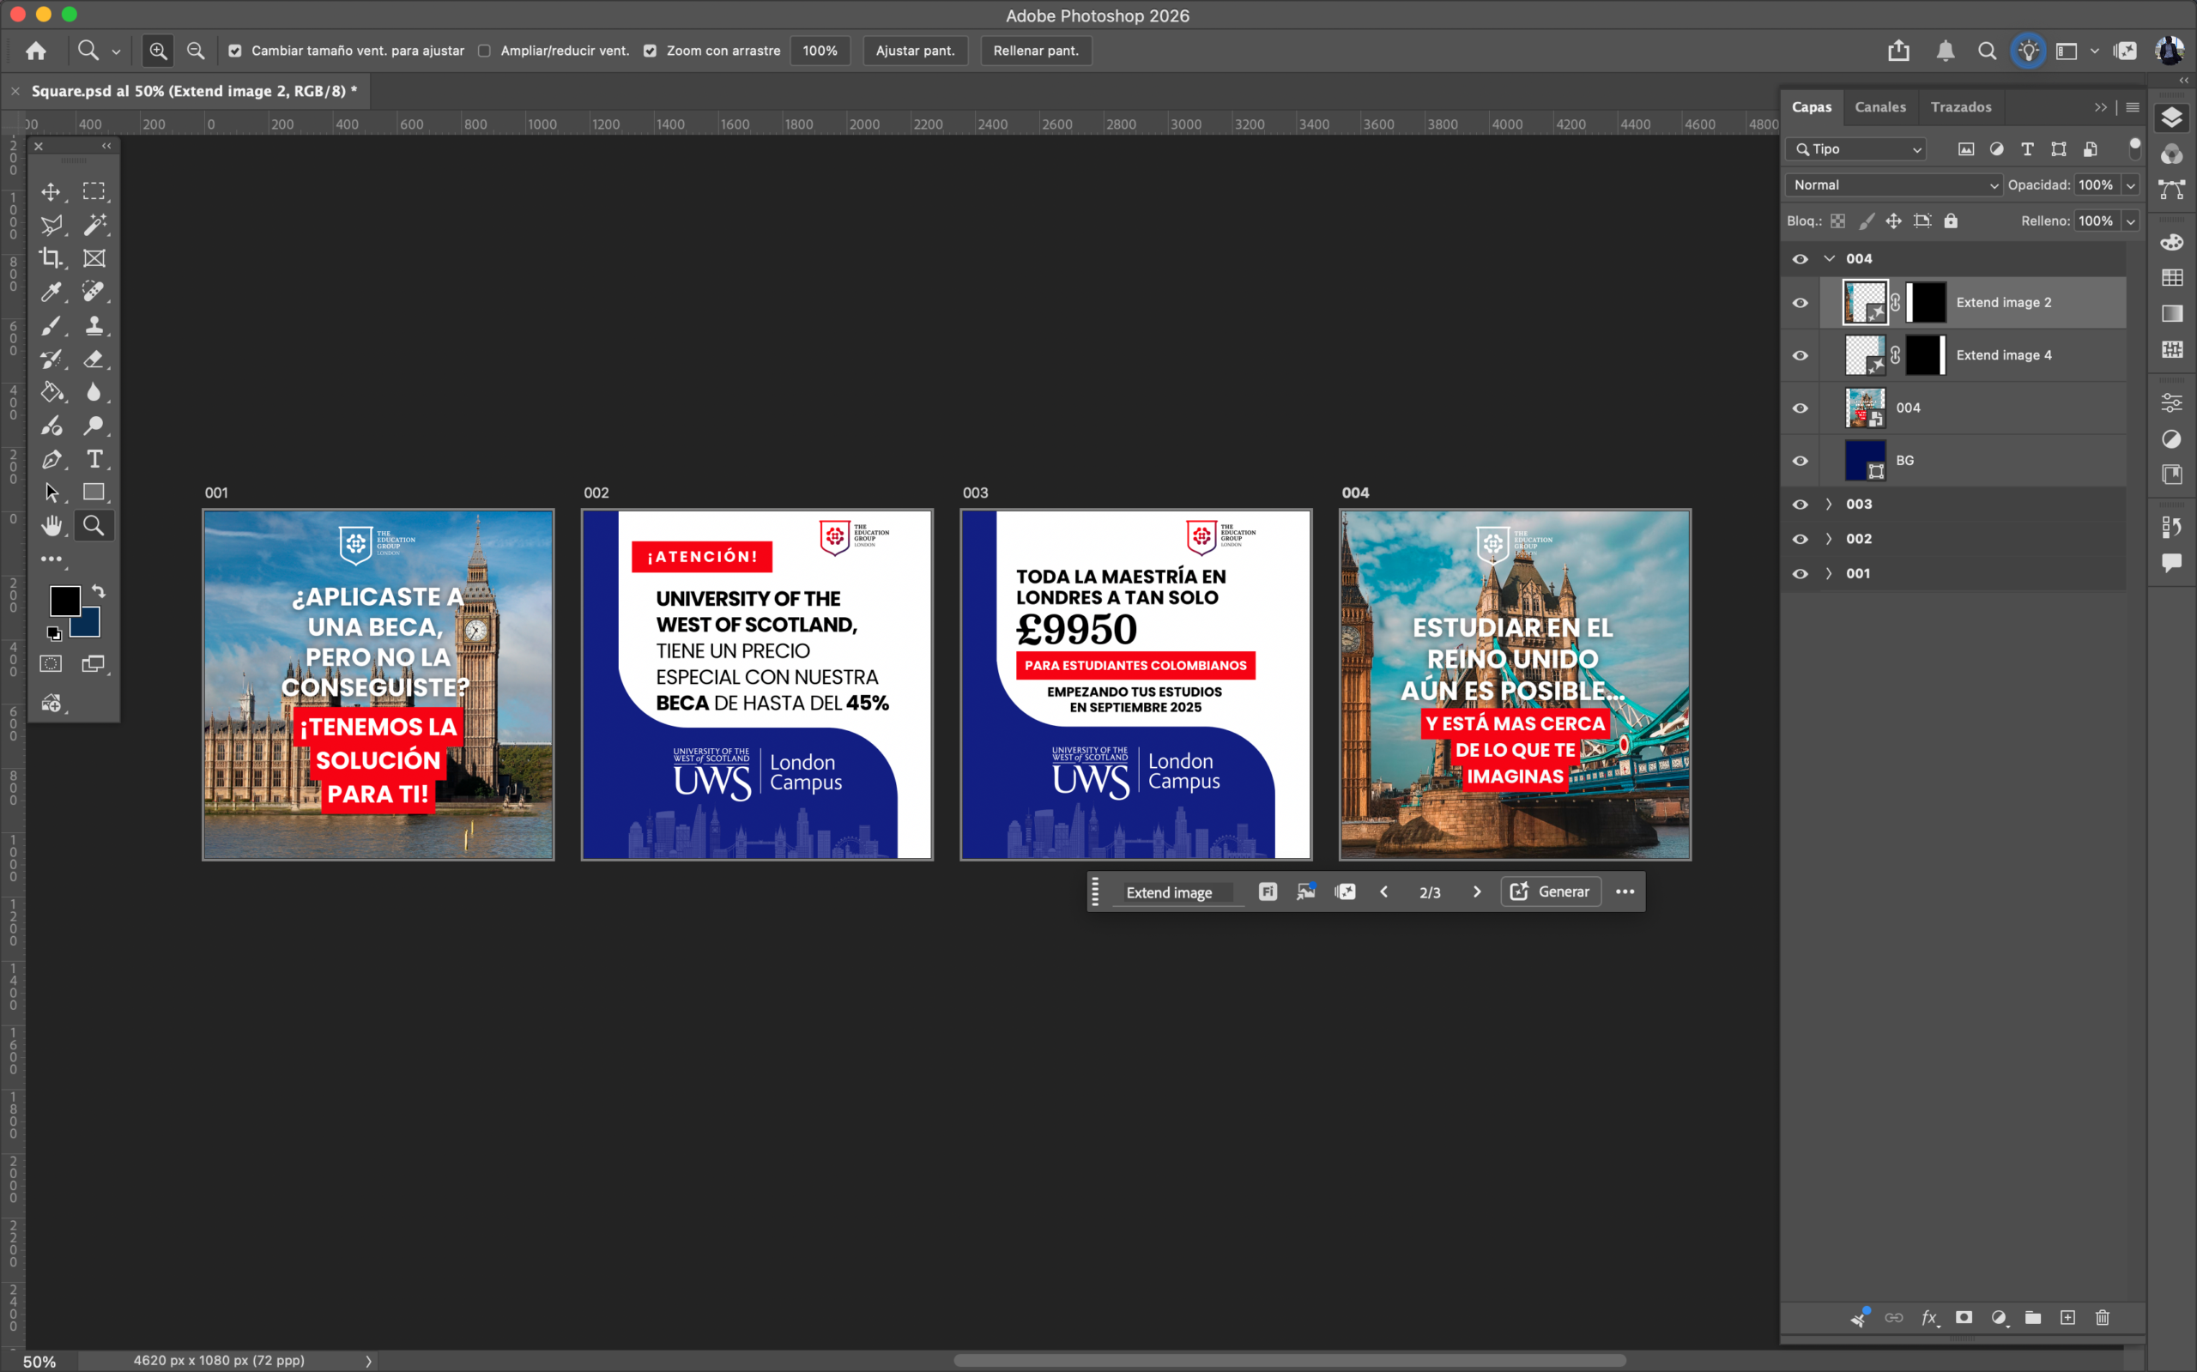Open the Opacidad value dropdown arrow
Screen dimensions: 2197x1372
2131,184
